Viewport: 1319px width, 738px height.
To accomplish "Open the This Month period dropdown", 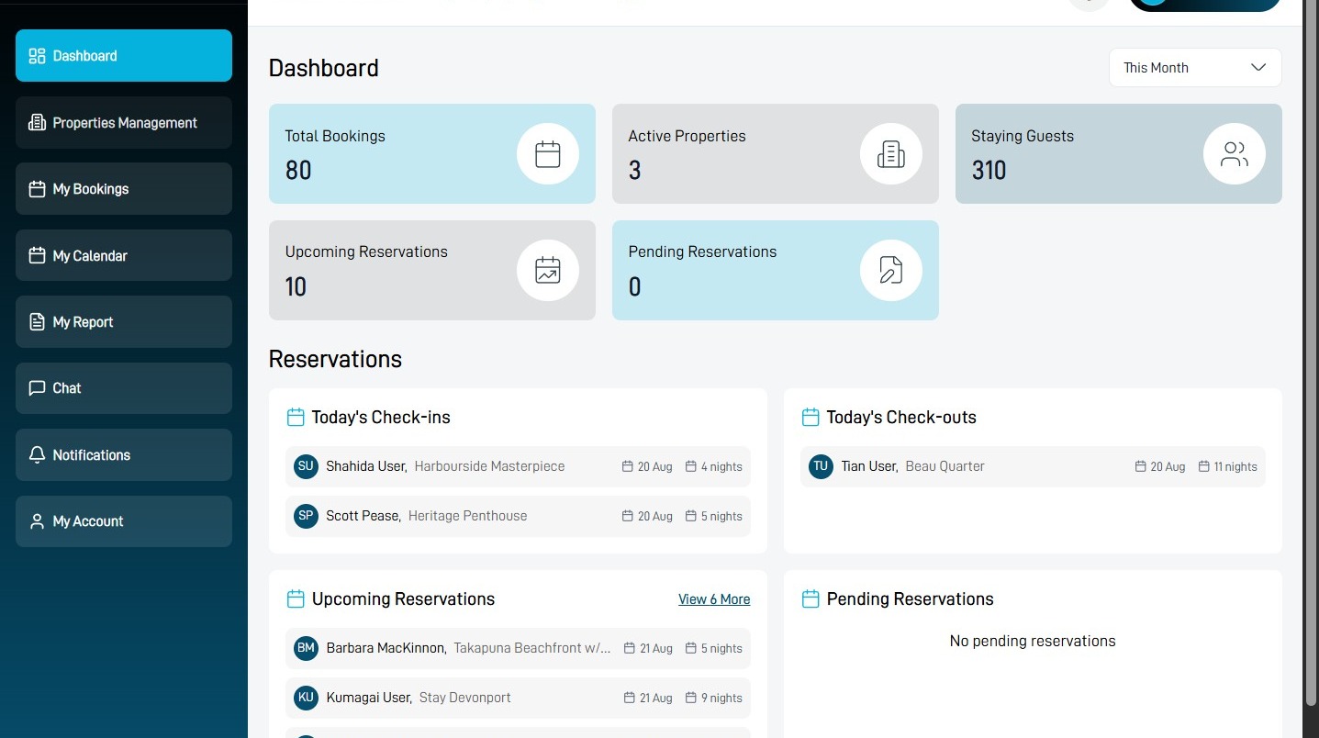I will [x=1195, y=68].
